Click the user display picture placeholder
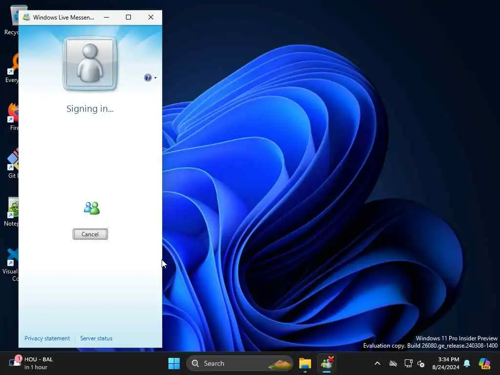The width and height of the screenshot is (500, 375). [90, 63]
